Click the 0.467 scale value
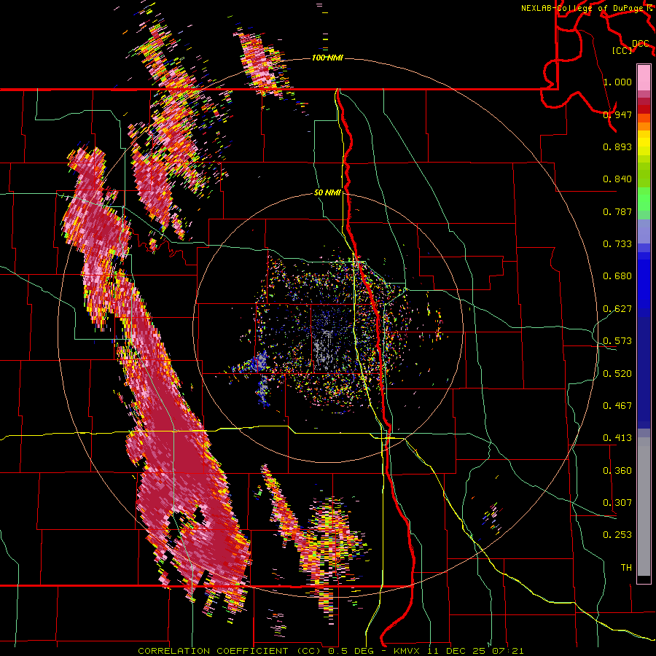Image resolution: width=656 pixels, height=656 pixels. click(617, 406)
